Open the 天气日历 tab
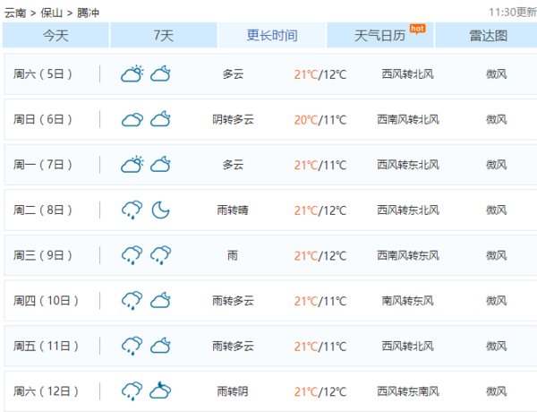 click(x=379, y=36)
